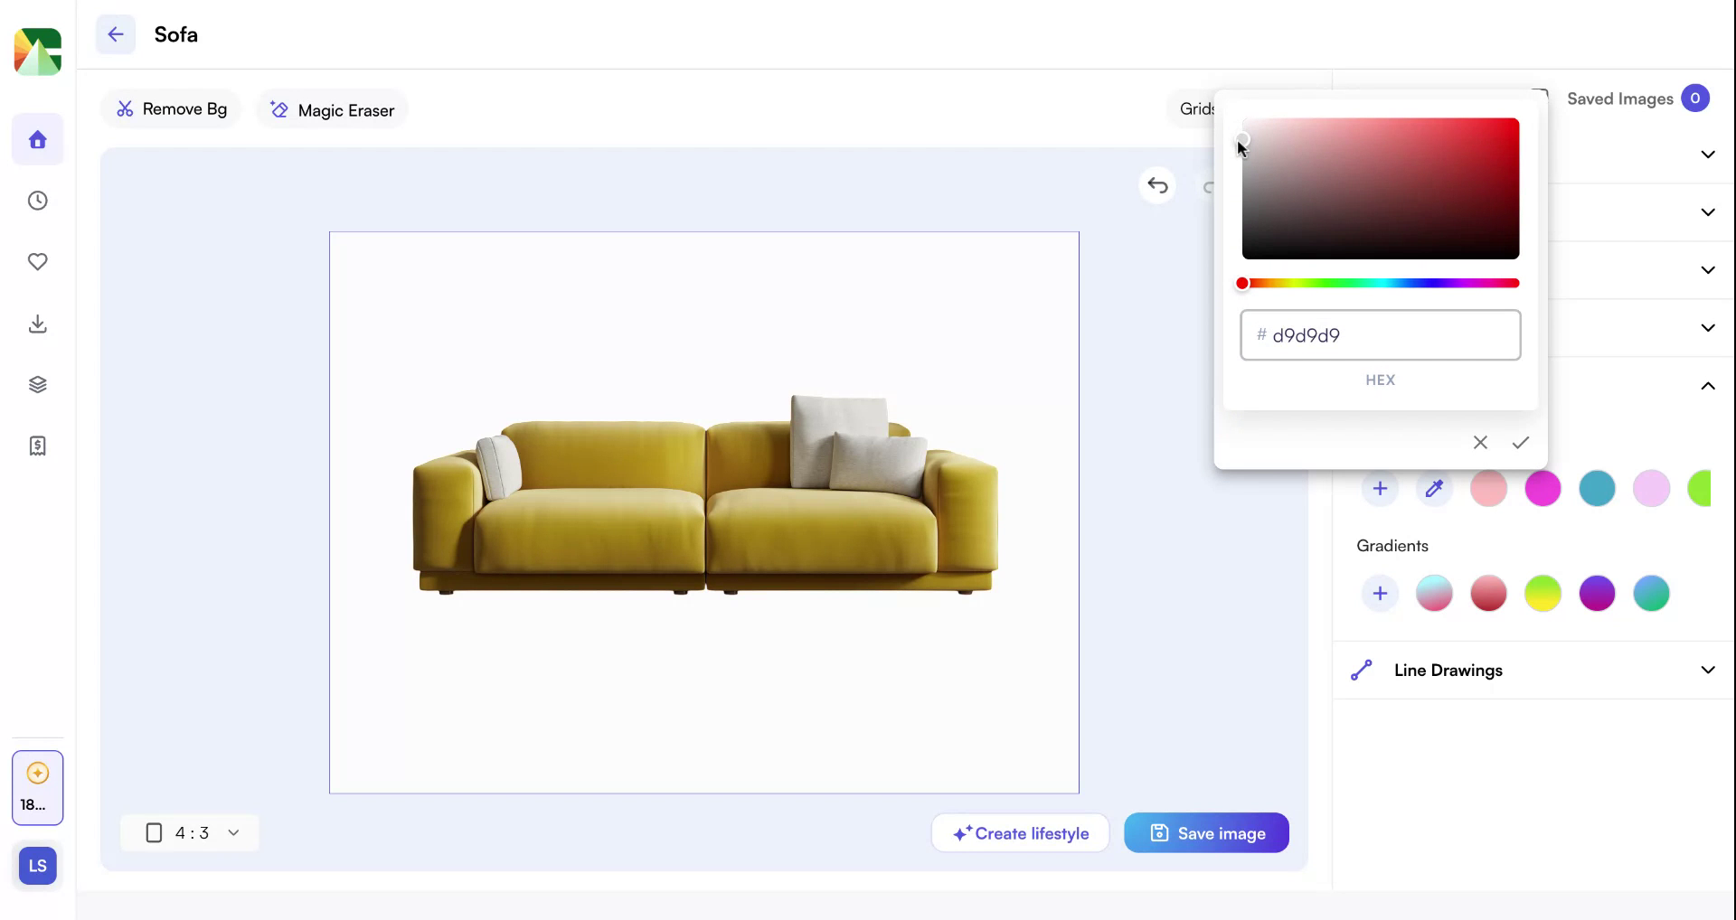Click the hue slider red handle
The image size is (1736, 920).
click(x=1243, y=282)
